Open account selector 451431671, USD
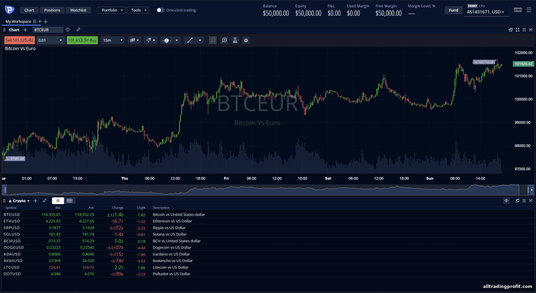Screen dimensions: 536x293 pos(485,12)
